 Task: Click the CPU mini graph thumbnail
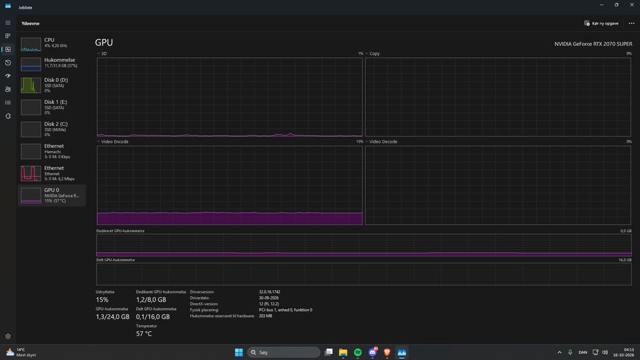(x=31, y=44)
